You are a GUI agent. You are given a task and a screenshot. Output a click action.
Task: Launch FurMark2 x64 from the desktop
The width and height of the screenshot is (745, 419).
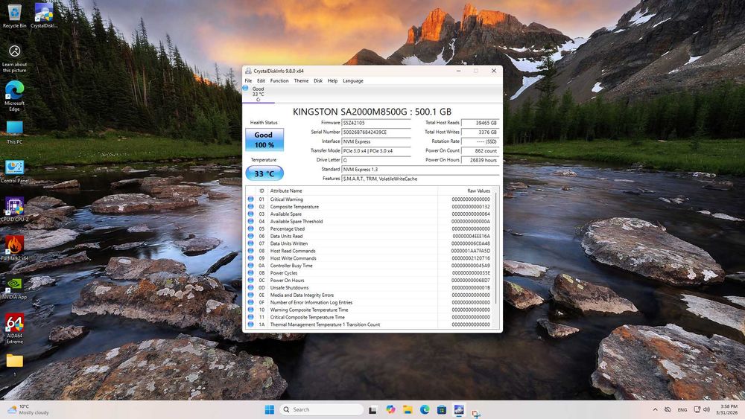pos(14,248)
